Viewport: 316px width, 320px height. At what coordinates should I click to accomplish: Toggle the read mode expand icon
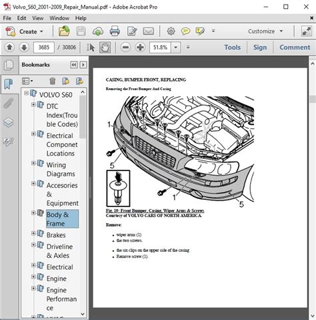click(x=307, y=31)
